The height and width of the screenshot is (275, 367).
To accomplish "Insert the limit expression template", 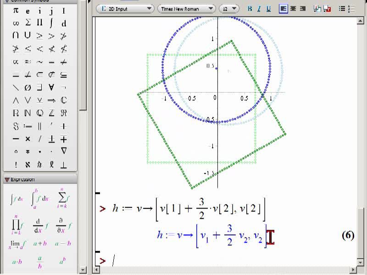I will coord(17,244).
